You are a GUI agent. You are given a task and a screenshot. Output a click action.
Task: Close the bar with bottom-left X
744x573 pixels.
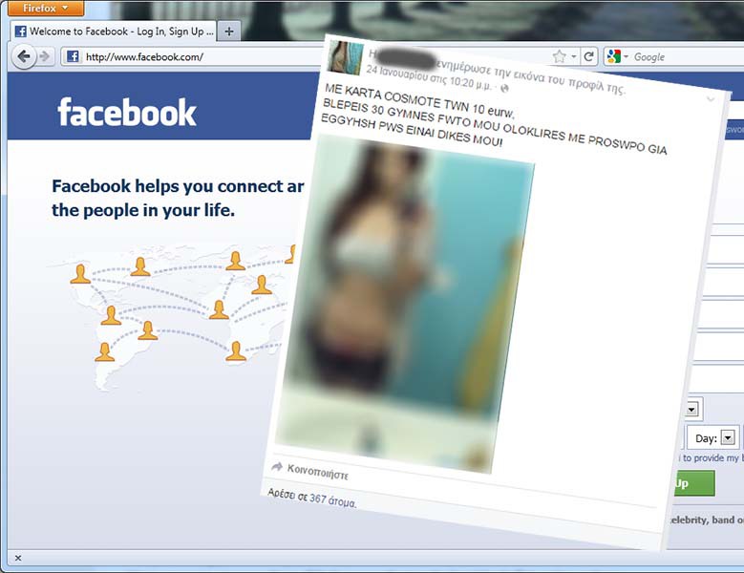click(17, 558)
